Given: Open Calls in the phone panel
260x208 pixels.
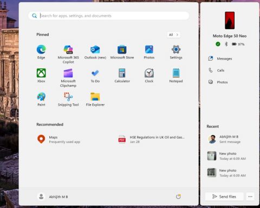Looking at the screenshot, I should pos(216,70).
